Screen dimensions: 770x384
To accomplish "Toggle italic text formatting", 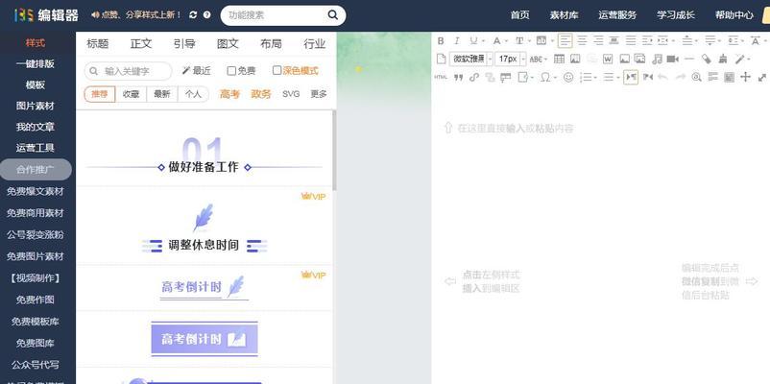I will (x=457, y=40).
